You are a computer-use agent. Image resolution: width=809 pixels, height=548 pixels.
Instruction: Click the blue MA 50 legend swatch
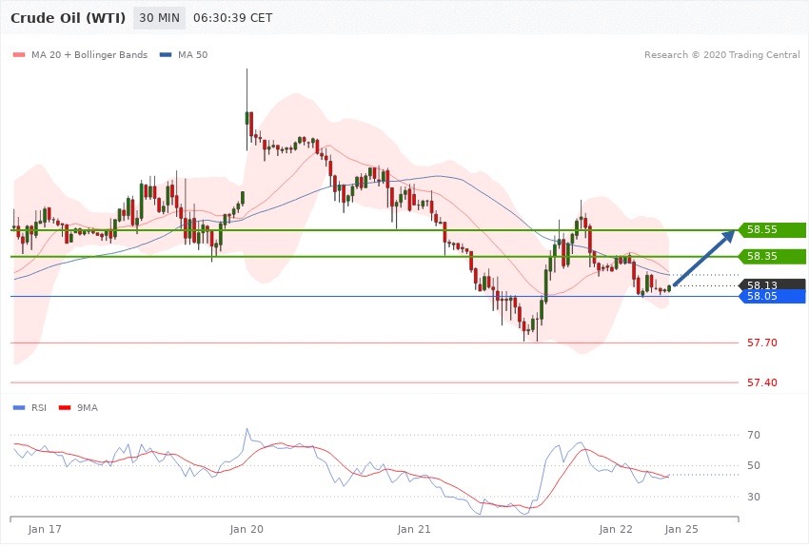166,54
